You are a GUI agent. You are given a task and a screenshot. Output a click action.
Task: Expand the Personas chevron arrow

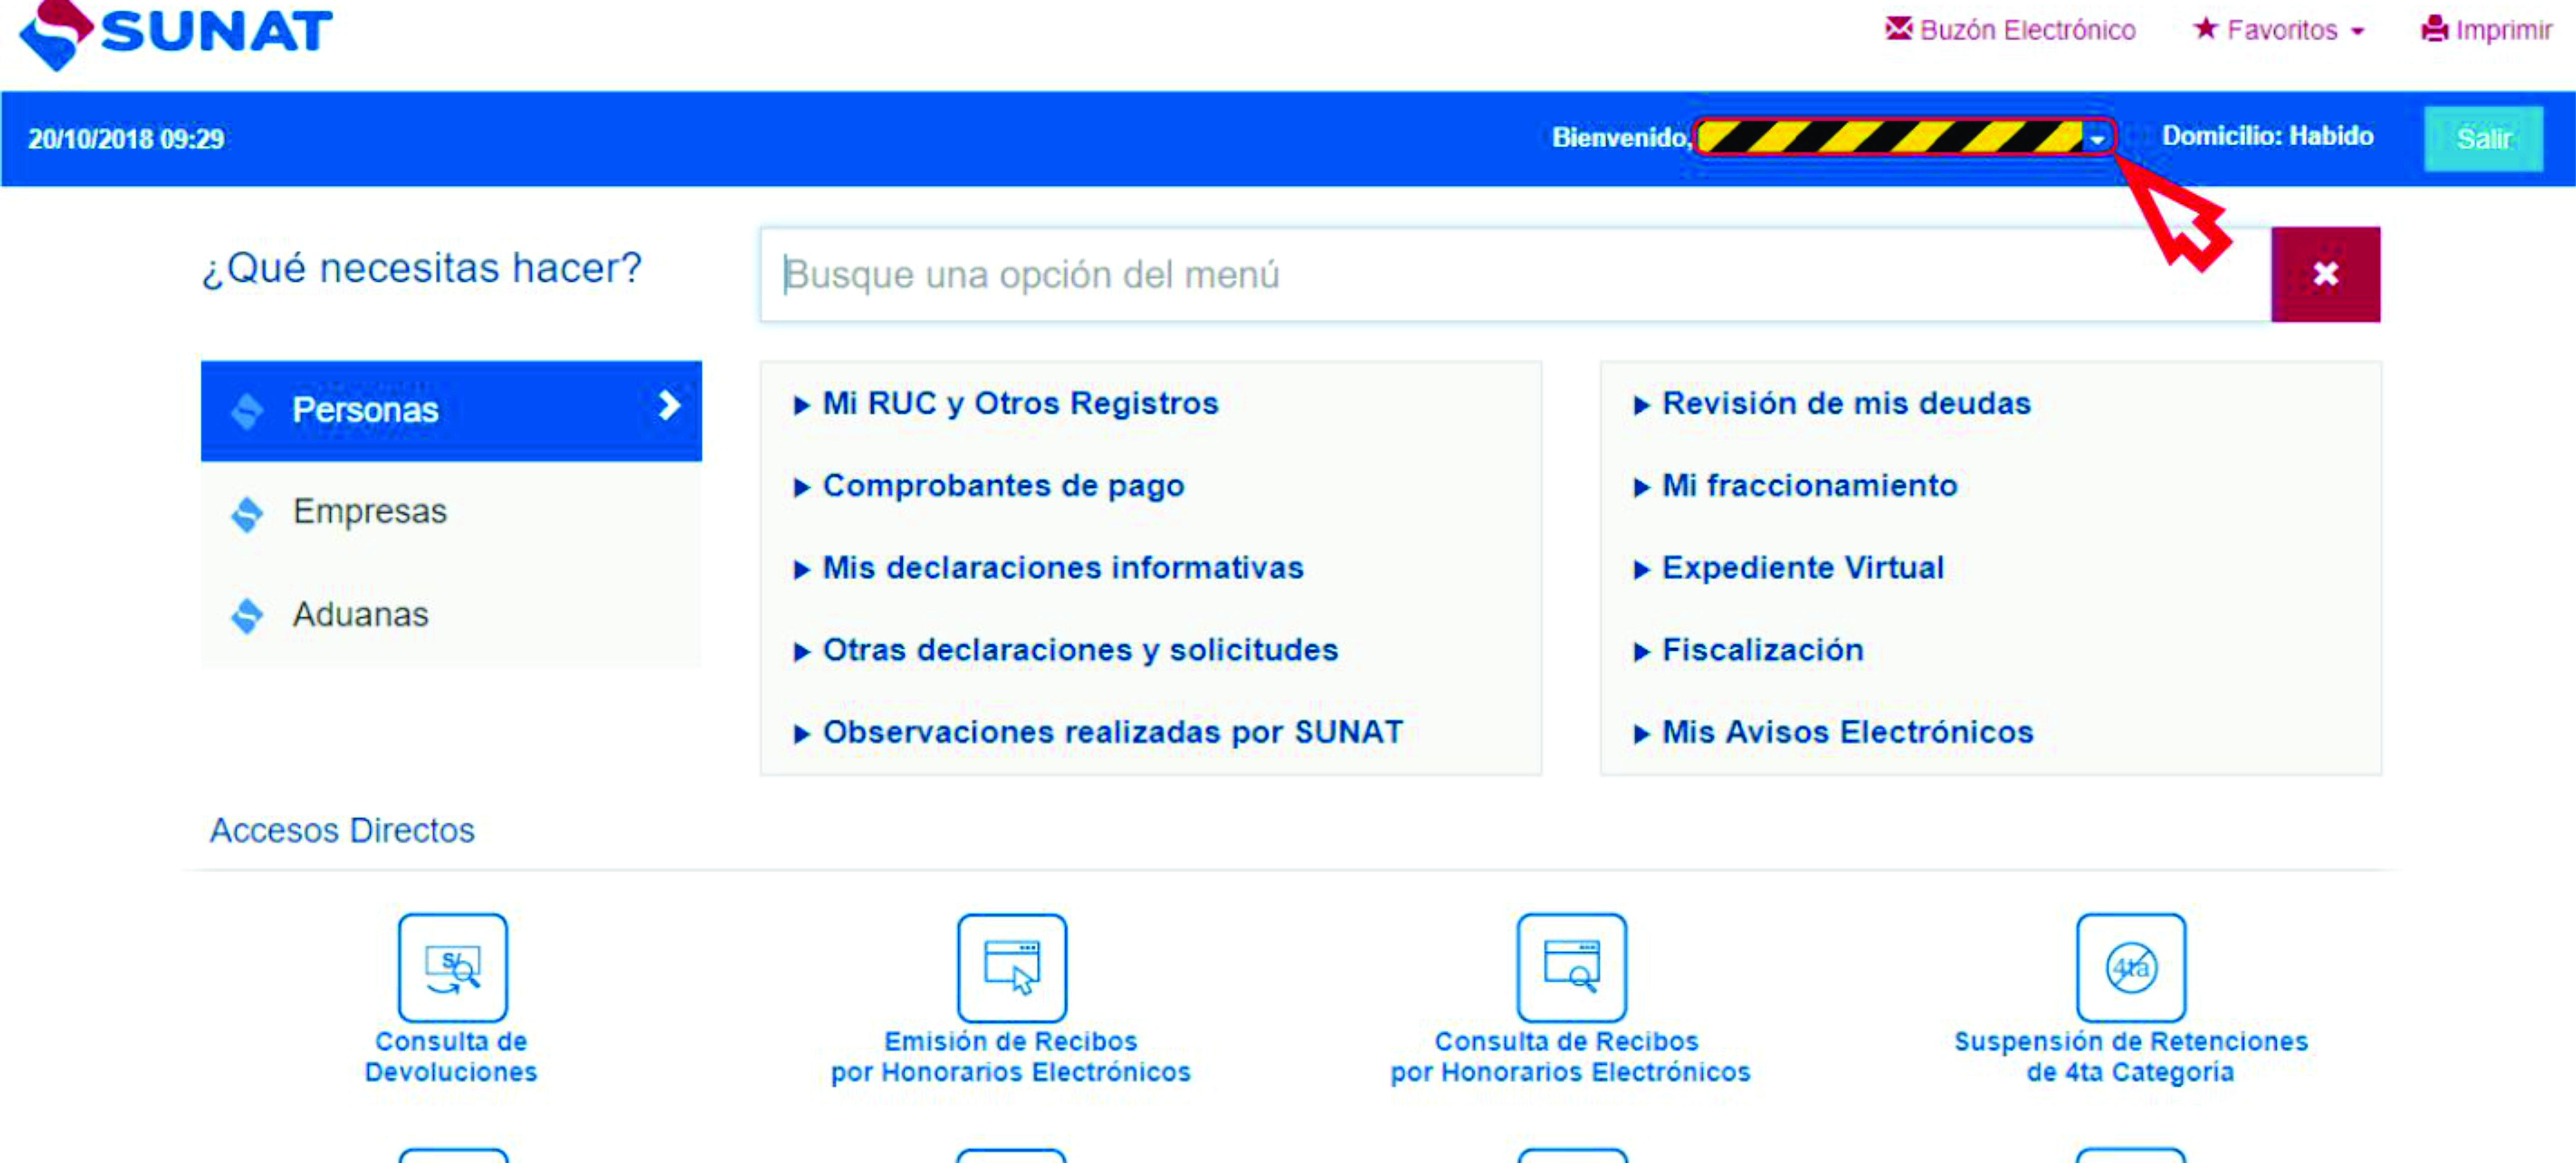[669, 405]
